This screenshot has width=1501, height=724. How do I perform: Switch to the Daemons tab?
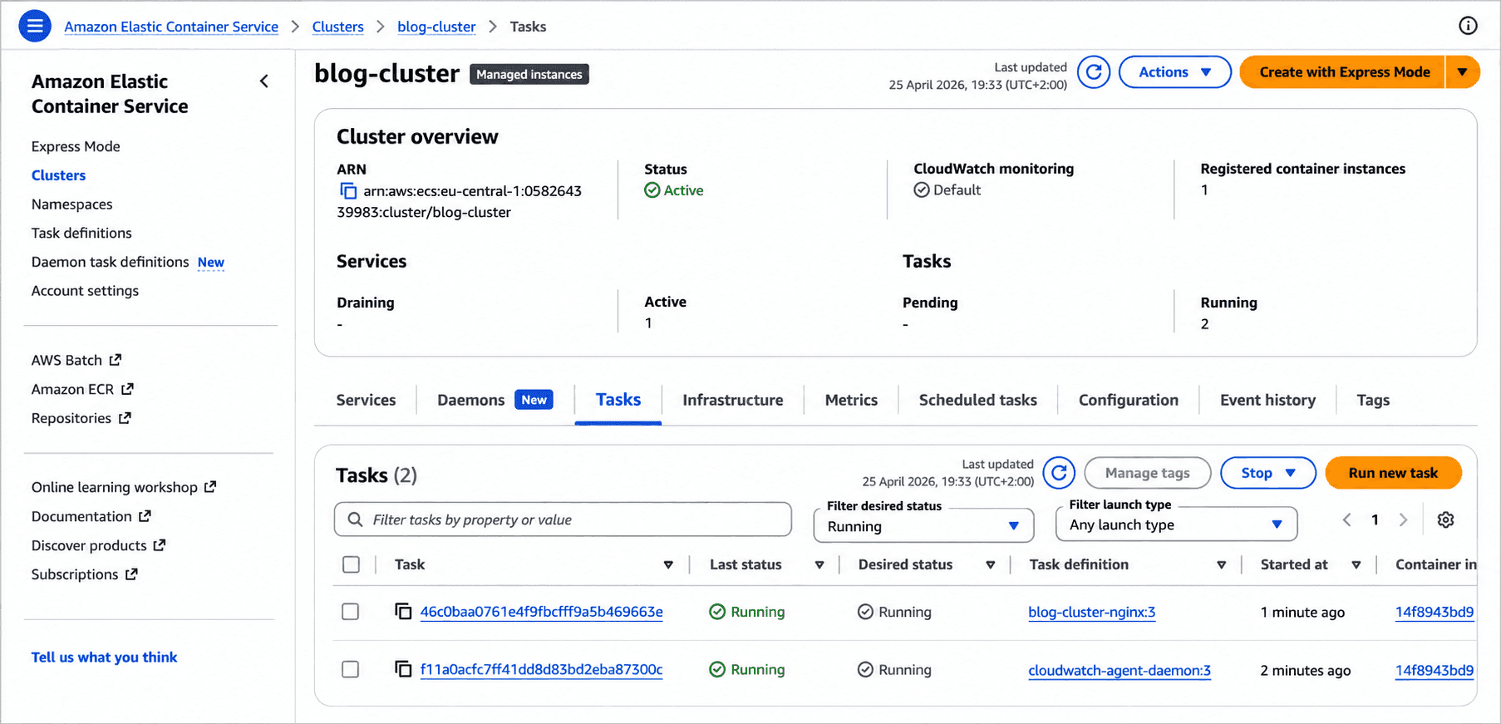495,400
